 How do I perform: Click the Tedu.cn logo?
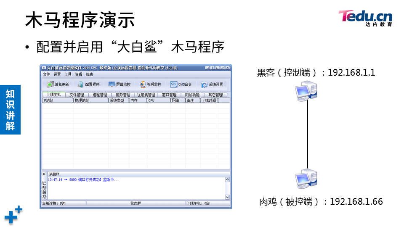(x=365, y=18)
